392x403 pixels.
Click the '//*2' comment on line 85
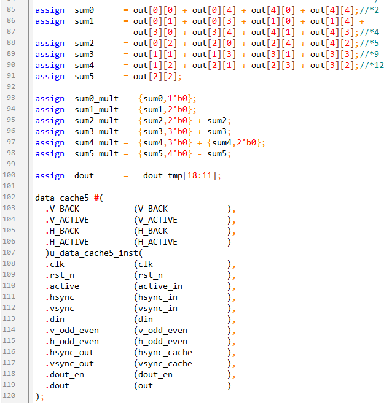tap(369, 10)
